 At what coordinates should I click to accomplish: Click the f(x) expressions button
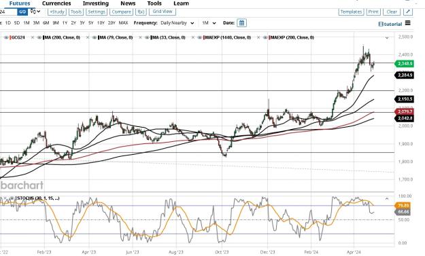[x=141, y=12]
